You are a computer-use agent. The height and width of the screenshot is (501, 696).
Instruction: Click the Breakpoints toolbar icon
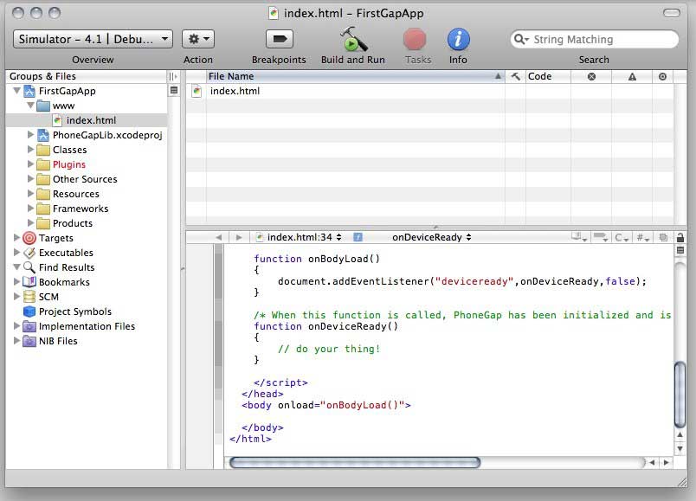click(x=279, y=39)
